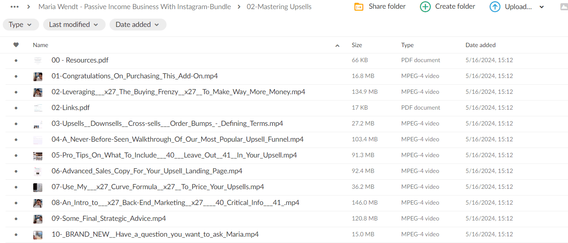
Task: Open 10-_BRAND_NEW Have a question file
Action: point(155,234)
